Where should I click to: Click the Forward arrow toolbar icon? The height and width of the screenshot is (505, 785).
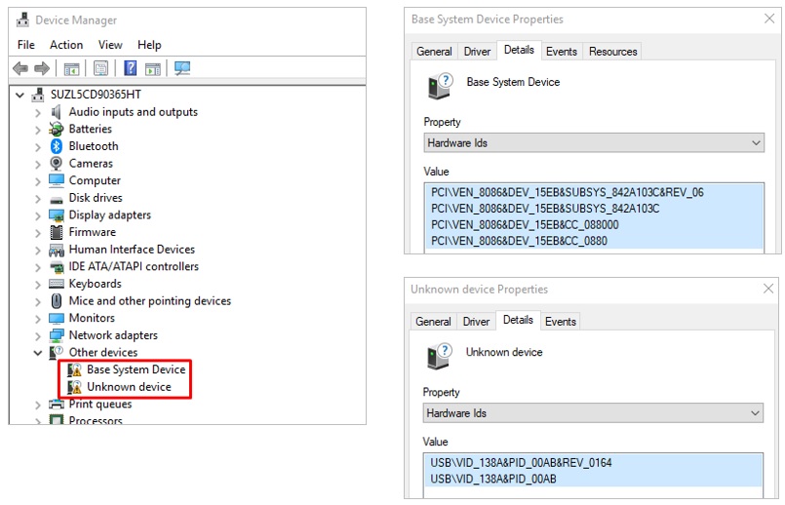[42, 68]
